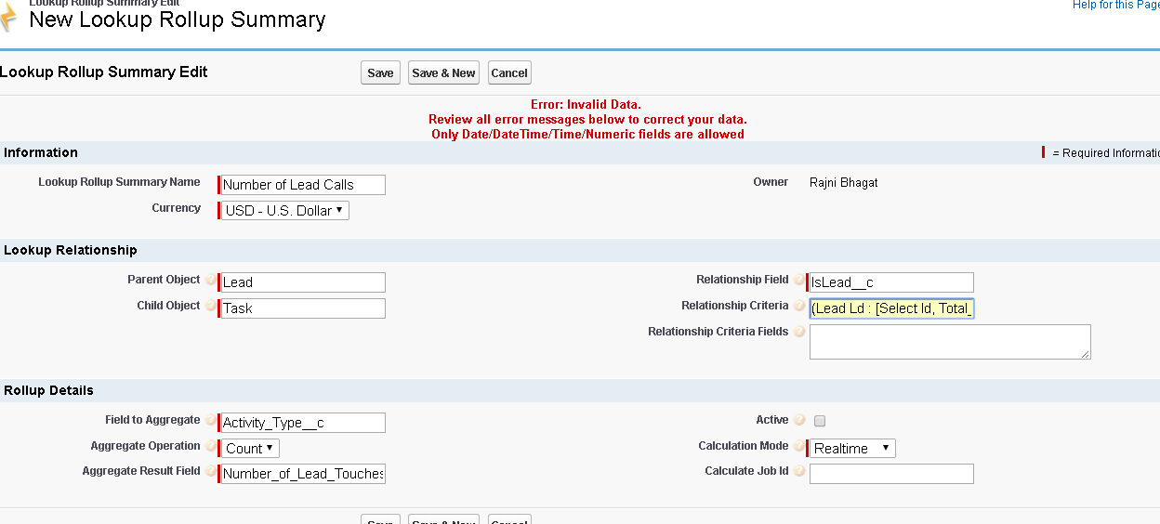Viewport: 1160px width, 524px height.
Task: Click the top Cancel button
Action: 509,73
